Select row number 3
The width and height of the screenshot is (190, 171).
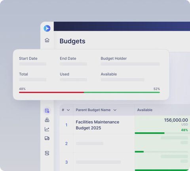(66, 162)
